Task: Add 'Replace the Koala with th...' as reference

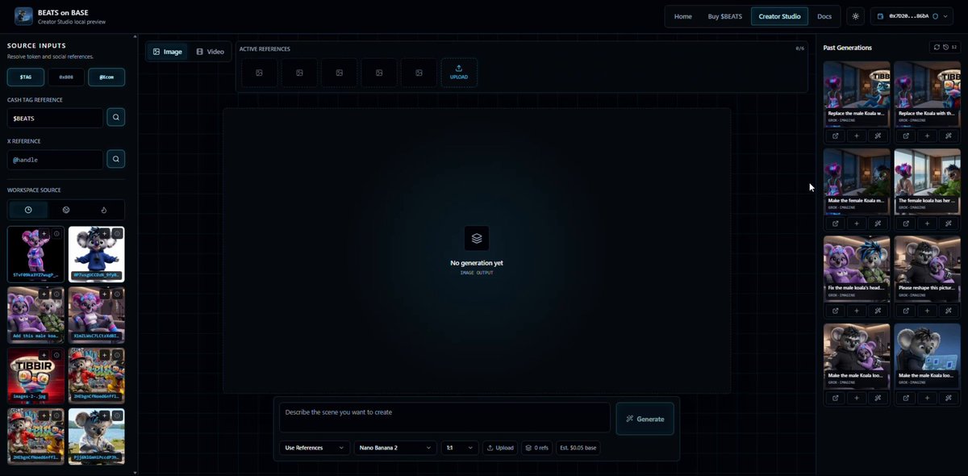Action: coord(927,136)
